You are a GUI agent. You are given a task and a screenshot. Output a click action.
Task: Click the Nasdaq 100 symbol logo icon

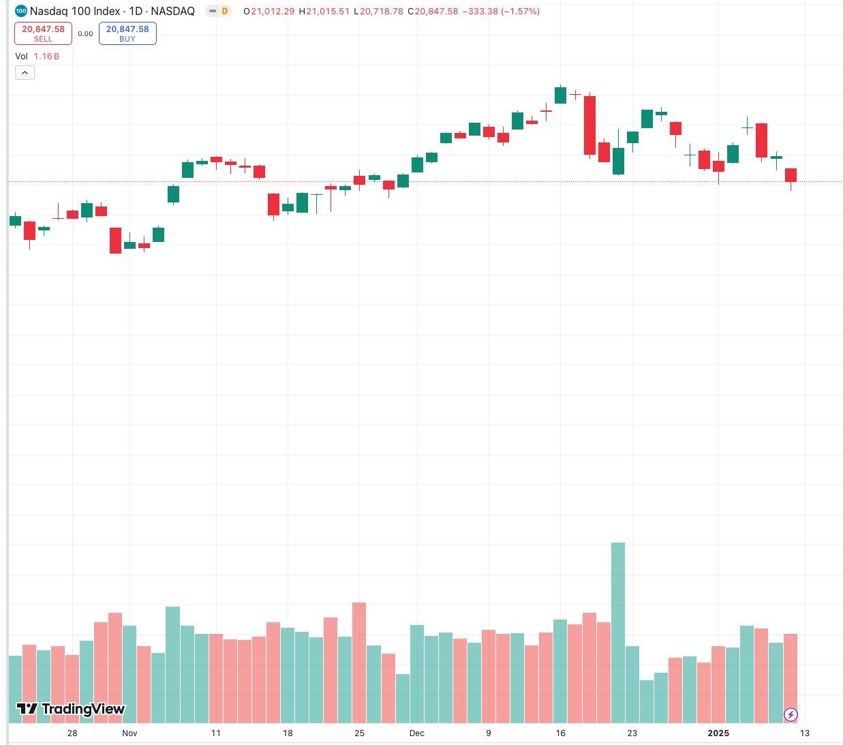pos(21,11)
